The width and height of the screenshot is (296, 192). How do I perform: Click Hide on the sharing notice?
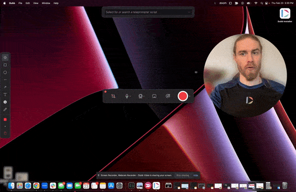(196, 175)
